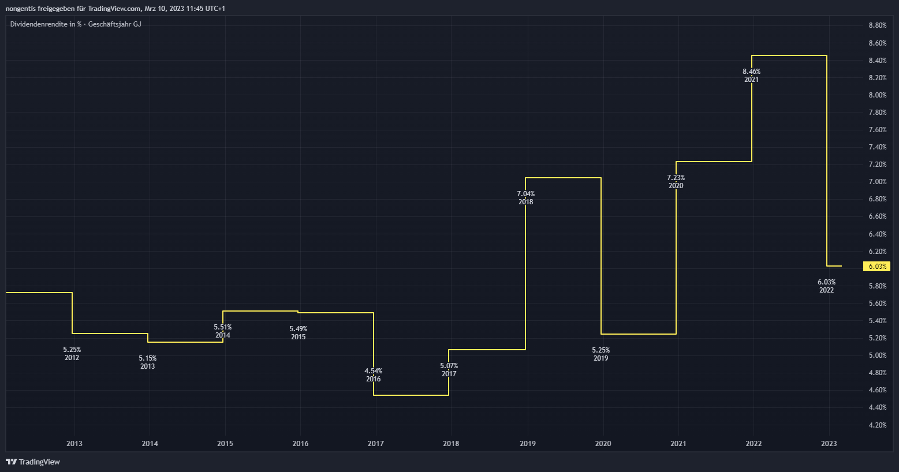Click 2015 on the x-axis time scale
Screen dimensions: 899x472
(x=225, y=444)
